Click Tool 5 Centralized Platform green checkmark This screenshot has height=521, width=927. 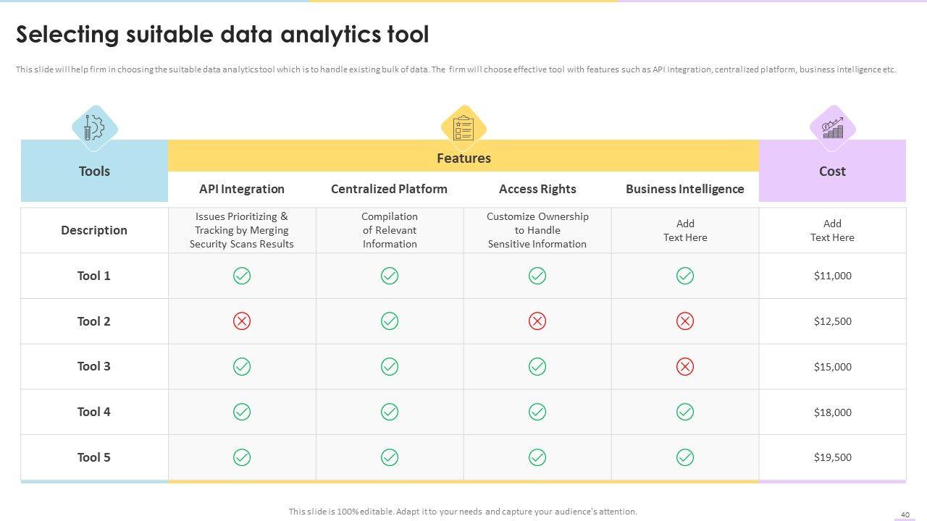click(390, 457)
